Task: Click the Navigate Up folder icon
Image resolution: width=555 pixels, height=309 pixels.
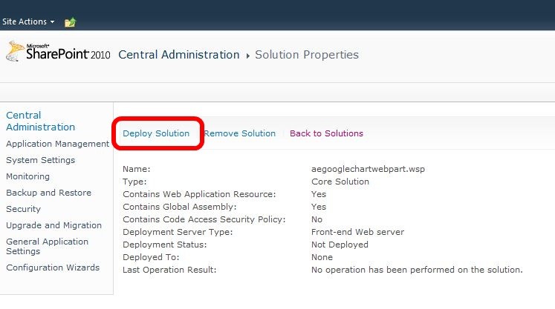Action: pos(70,22)
